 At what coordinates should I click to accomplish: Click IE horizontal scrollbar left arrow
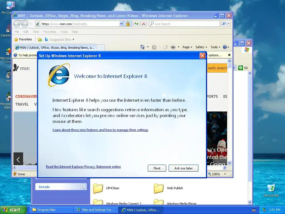[x=15, y=167]
